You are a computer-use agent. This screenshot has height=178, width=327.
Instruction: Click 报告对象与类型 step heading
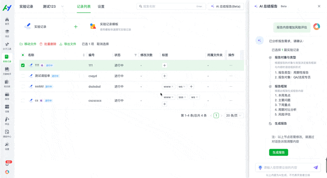pos(285,57)
